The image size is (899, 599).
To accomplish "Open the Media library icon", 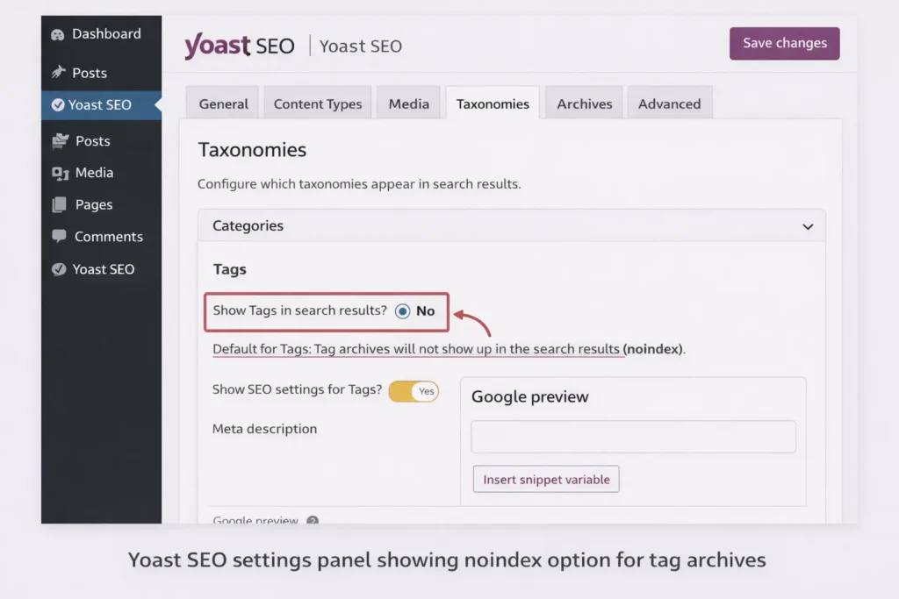I will [58, 173].
